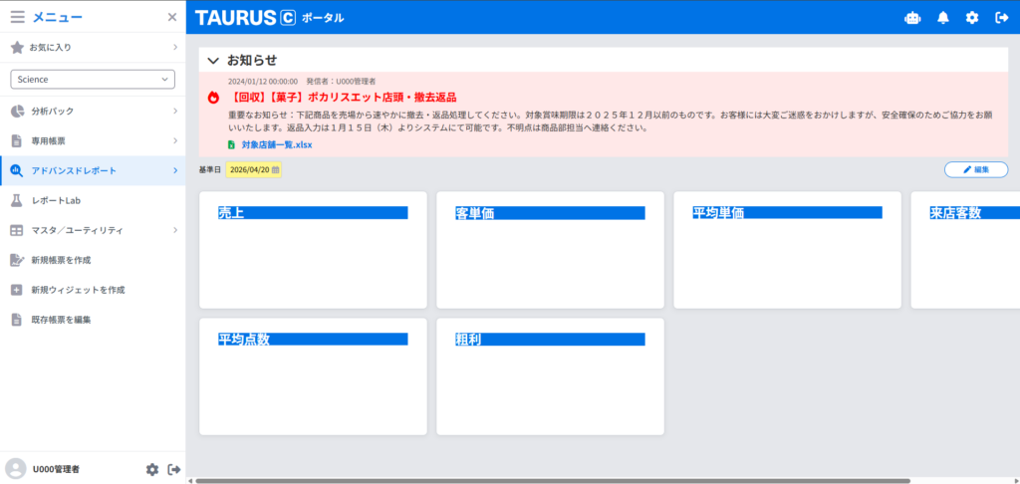Click the xlsx file icon
The width and height of the screenshot is (1020, 484).
point(231,144)
